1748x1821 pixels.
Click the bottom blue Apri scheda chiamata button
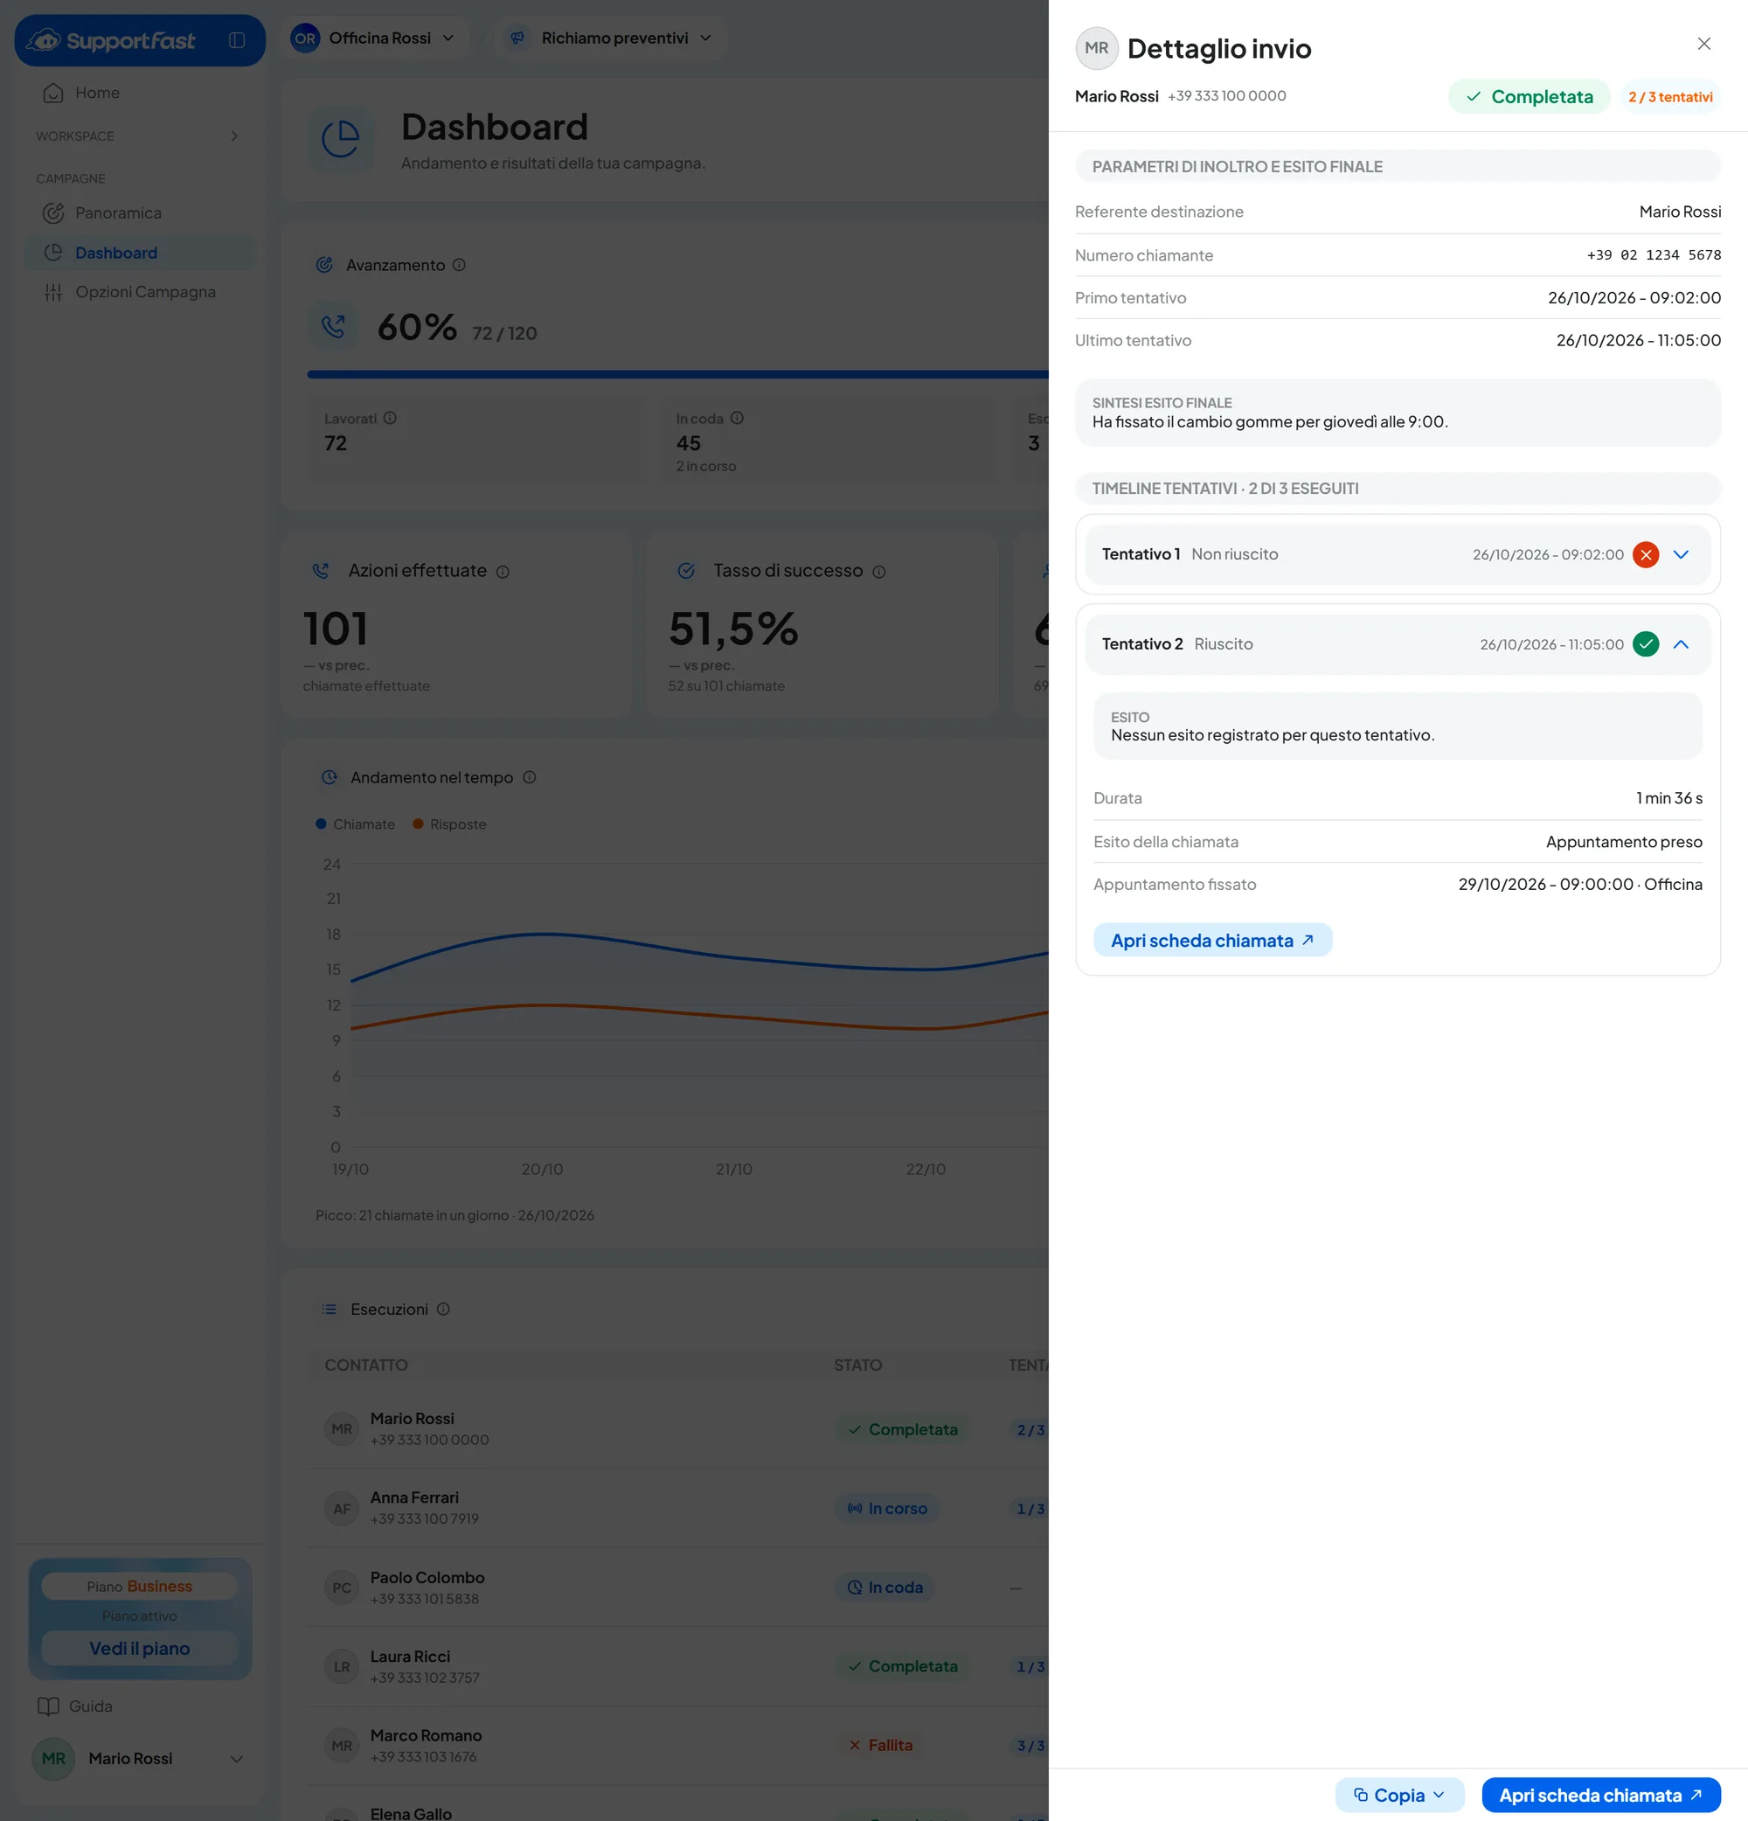[x=1600, y=1795]
